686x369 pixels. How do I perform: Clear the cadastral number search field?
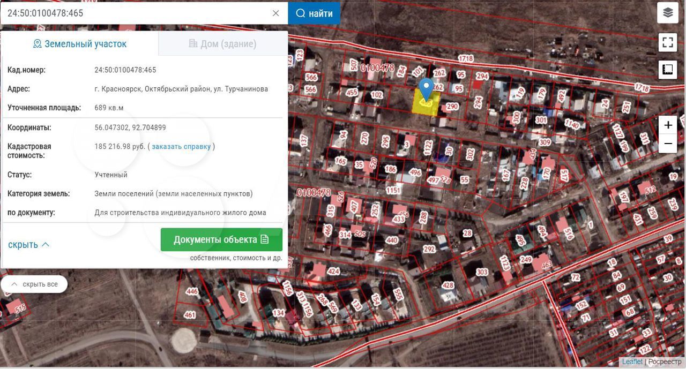275,13
